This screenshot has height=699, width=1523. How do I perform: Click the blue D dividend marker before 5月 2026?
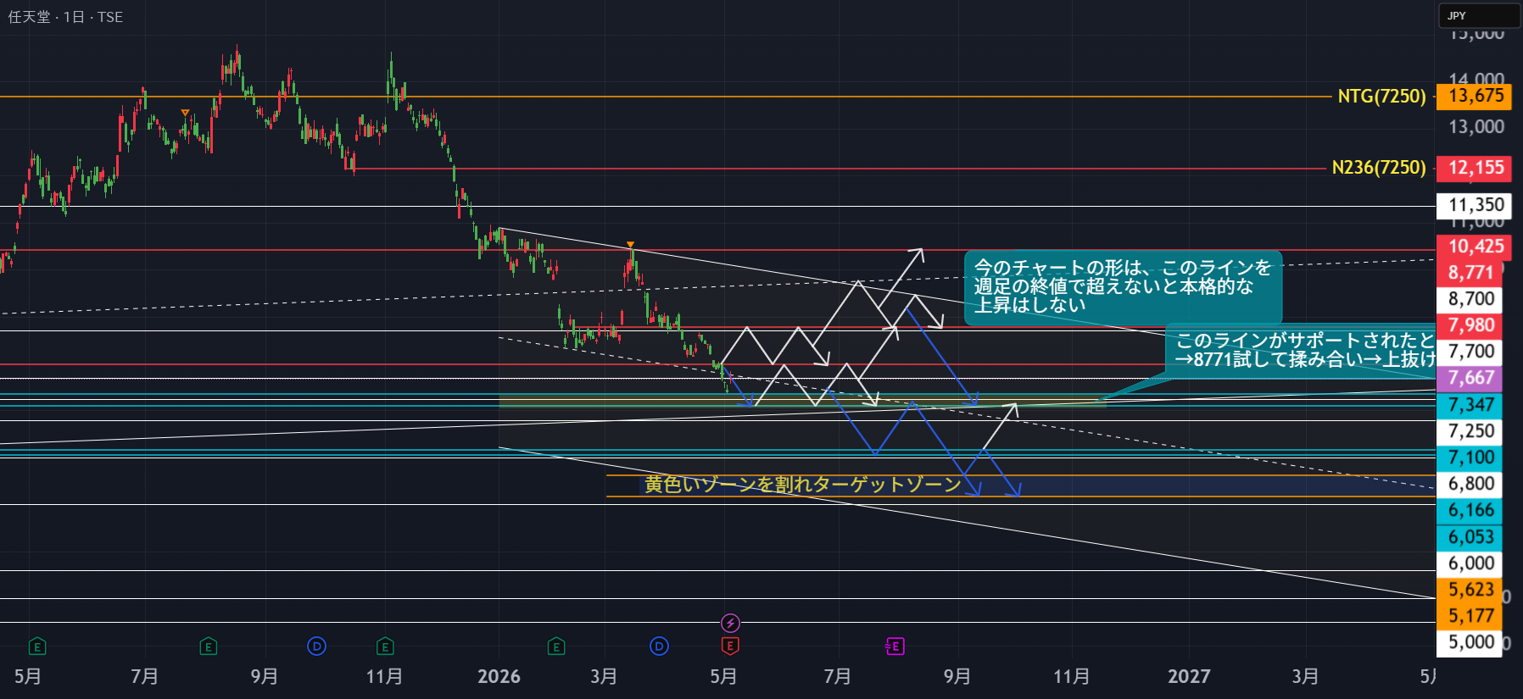(659, 646)
